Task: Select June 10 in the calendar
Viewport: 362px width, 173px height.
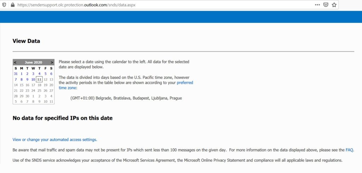Action: 33,79
